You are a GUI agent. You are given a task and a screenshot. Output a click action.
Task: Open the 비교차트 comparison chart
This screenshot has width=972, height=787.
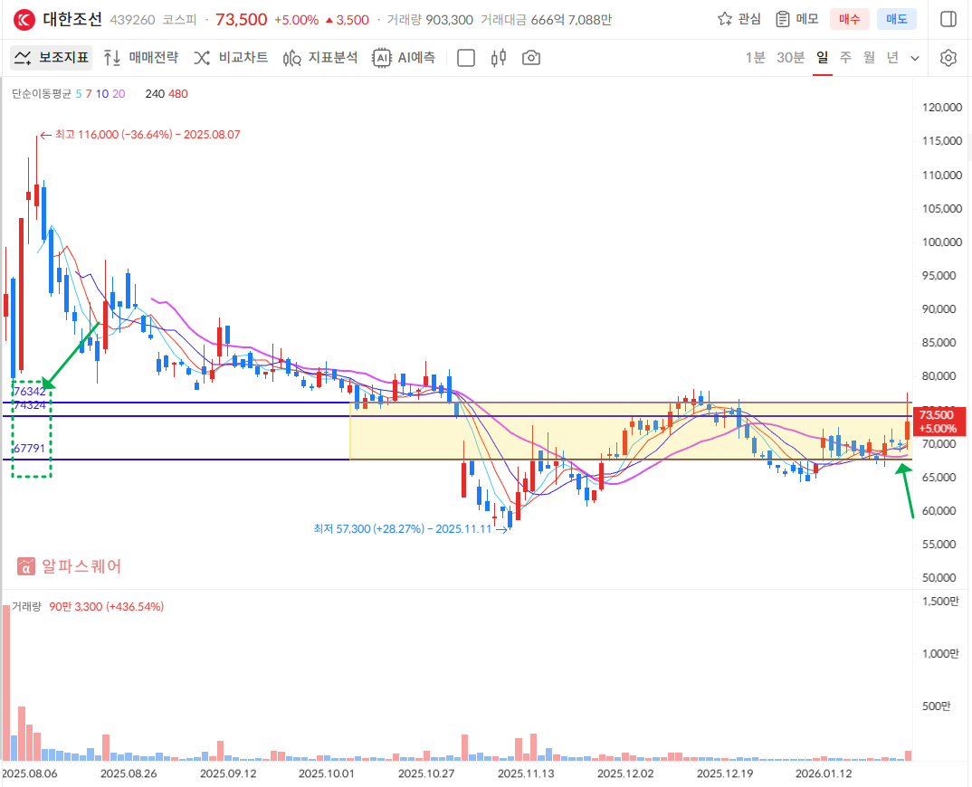231,58
